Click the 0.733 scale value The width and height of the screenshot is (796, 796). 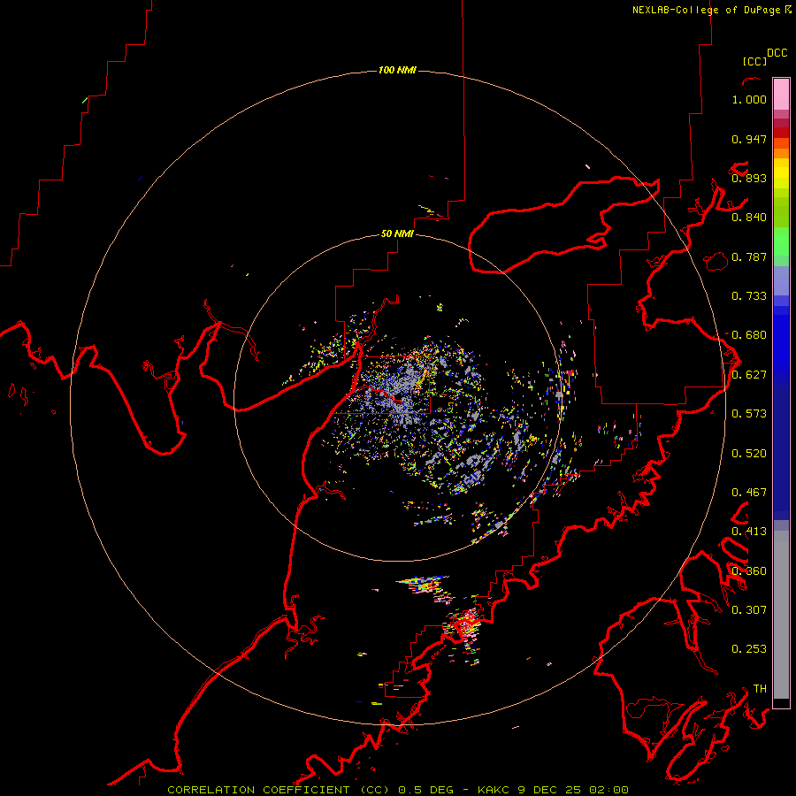click(749, 296)
